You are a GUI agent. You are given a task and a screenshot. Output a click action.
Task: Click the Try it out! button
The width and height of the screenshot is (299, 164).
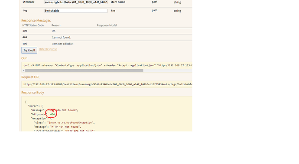[x=29, y=50]
